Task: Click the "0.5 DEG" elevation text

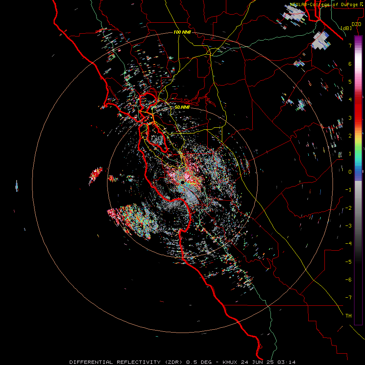Action: (x=199, y=362)
